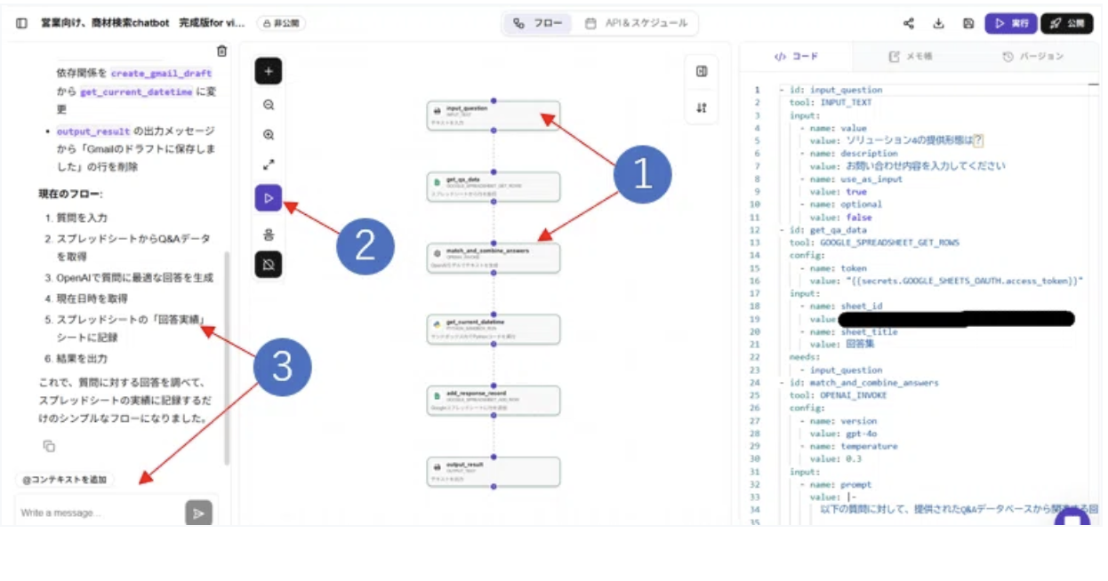Toggle the left sidebar panel icon
Screen dimensions: 1108x581
[x=21, y=23]
